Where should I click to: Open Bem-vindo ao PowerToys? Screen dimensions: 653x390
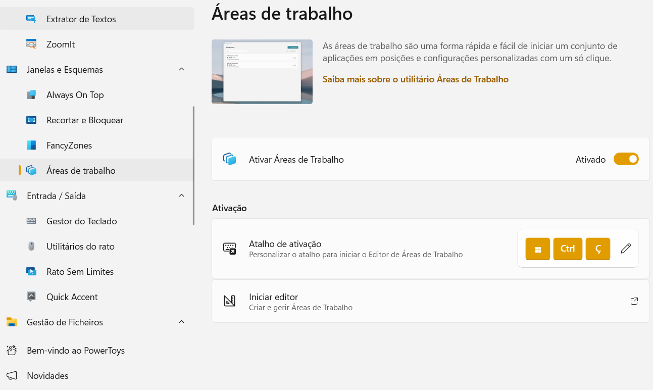click(x=97, y=351)
